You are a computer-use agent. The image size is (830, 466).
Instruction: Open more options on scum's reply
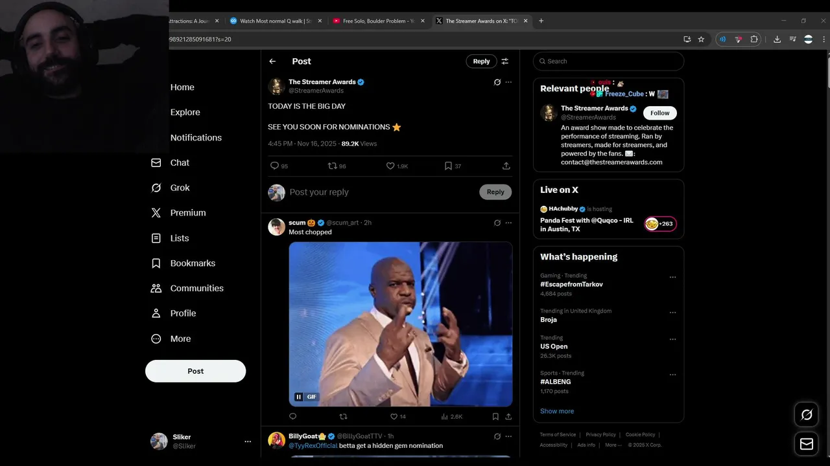[508, 223]
